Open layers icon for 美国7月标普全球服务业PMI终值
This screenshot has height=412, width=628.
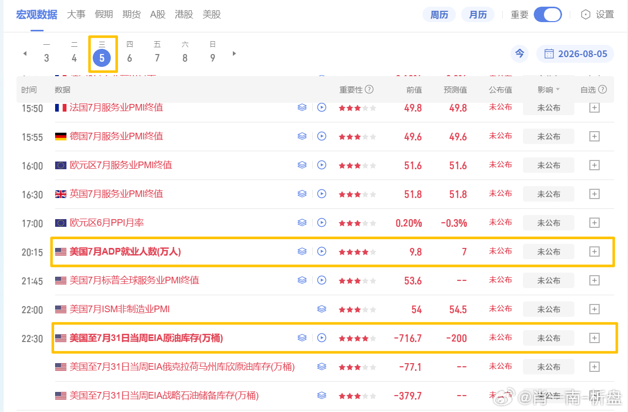[x=302, y=280]
